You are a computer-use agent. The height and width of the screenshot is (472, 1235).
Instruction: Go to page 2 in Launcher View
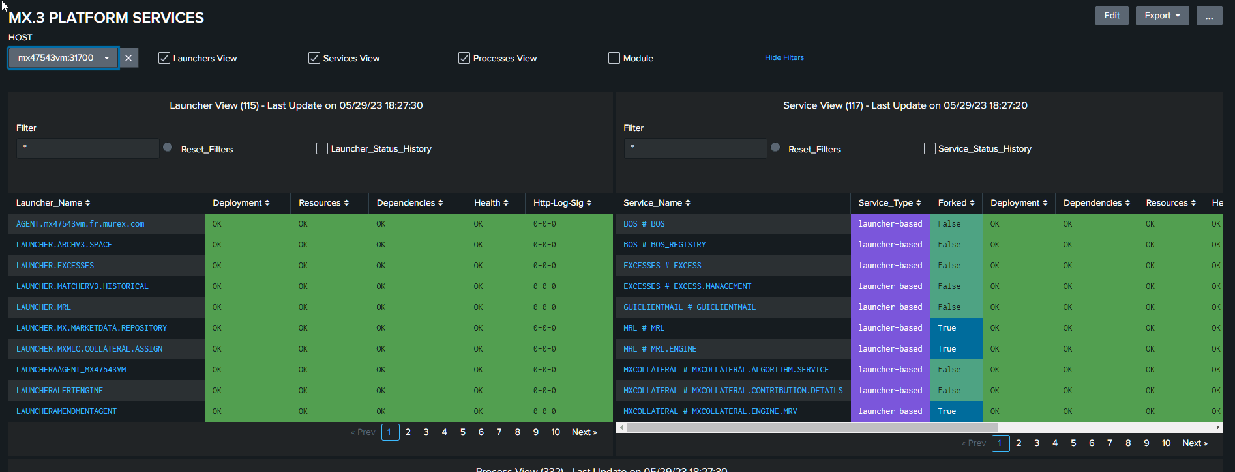point(408,432)
